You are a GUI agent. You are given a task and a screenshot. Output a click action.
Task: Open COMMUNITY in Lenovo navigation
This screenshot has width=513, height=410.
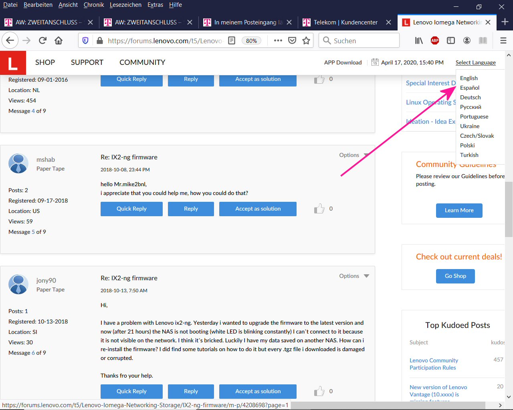142,62
